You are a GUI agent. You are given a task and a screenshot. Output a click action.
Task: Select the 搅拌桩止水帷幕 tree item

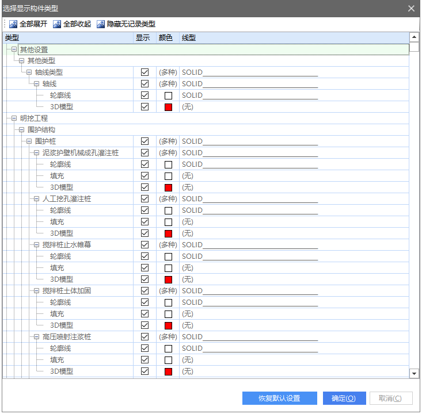(67, 245)
